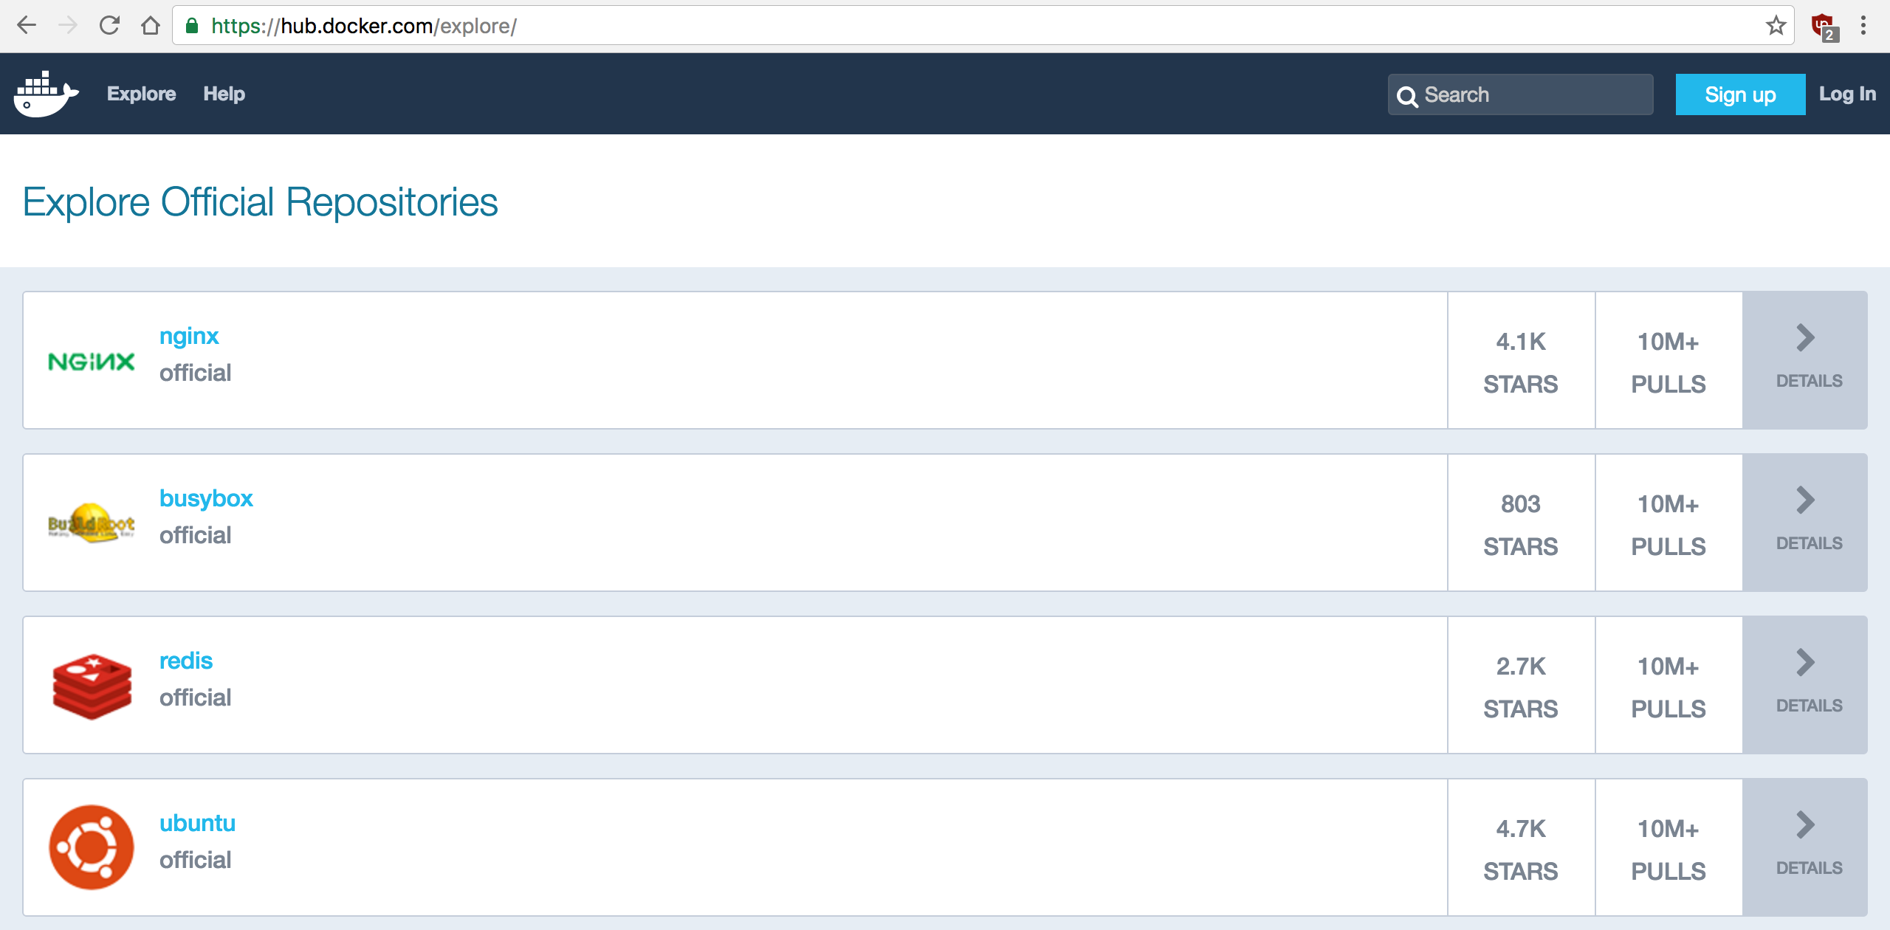Click the official label under ubuntu
This screenshot has width=1890, height=930.
(x=195, y=860)
